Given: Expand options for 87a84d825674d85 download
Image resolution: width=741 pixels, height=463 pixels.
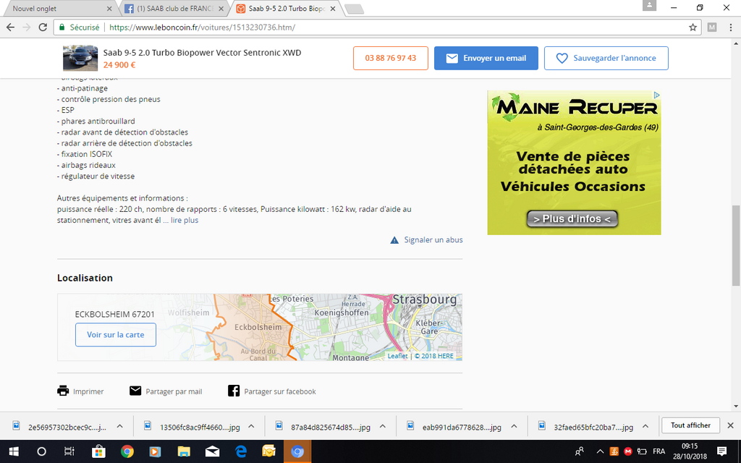Looking at the screenshot, I should point(382,426).
